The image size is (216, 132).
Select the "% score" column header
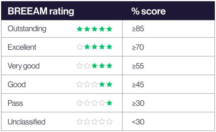(x=149, y=11)
